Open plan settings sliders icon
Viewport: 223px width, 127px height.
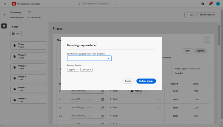pos(29,12)
